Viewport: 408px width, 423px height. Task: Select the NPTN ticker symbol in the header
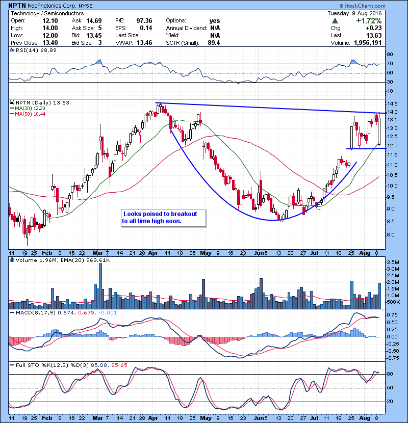[17, 6]
